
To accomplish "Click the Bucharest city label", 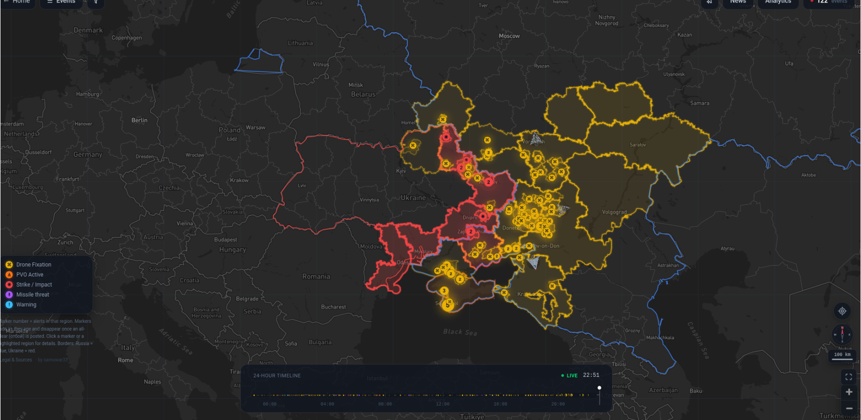I will click(x=333, y=307).
